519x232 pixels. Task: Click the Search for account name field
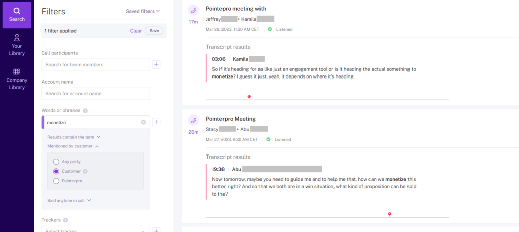click(95, 94)
